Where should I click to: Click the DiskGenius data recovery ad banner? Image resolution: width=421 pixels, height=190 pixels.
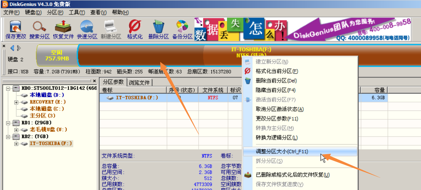pos(302,29)
